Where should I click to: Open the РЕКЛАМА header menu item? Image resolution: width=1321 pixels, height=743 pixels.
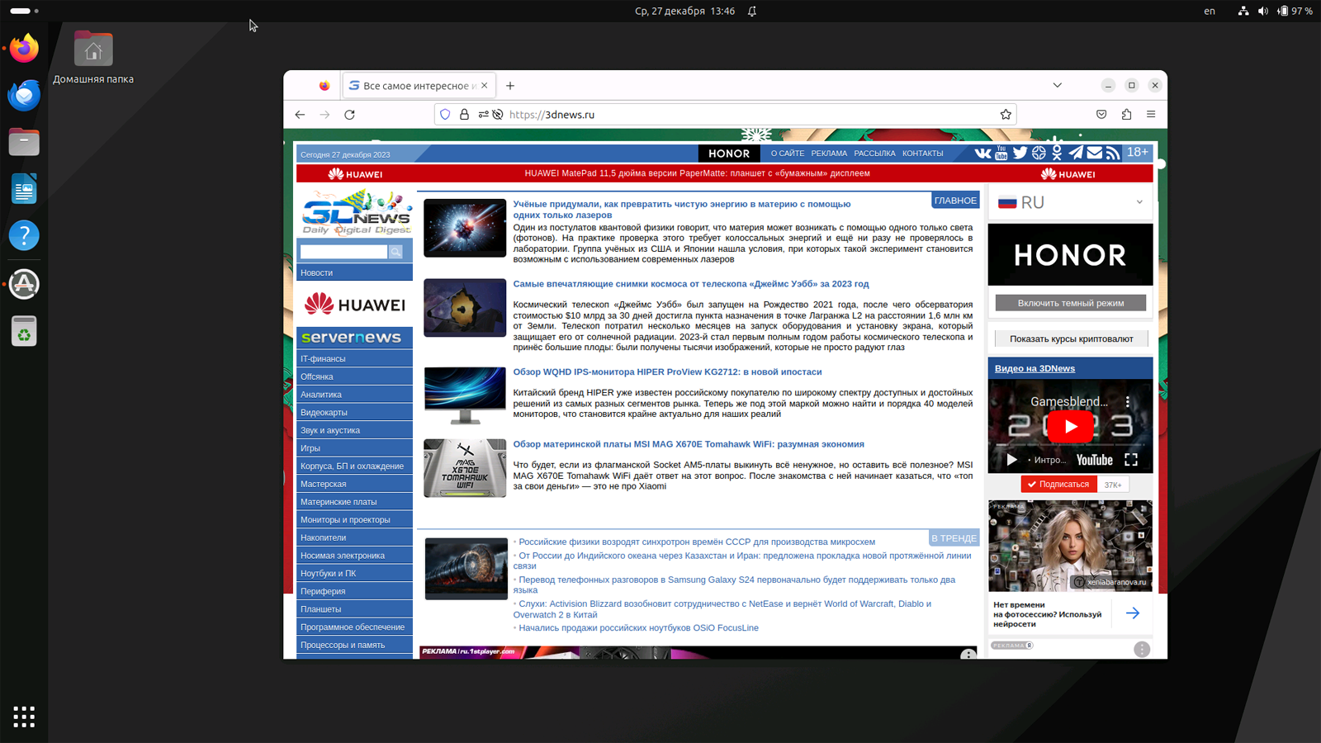click(x=829, y=154)
